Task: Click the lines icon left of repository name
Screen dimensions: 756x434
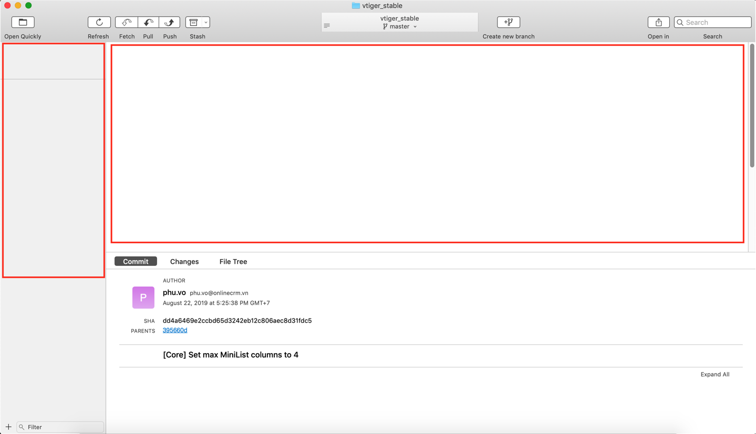Action: [327, 25]
